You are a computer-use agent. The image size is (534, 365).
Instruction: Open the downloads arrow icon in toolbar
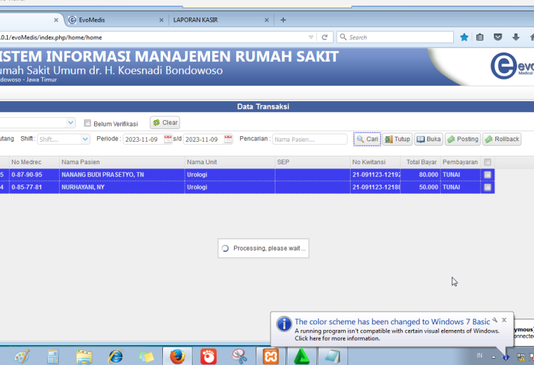tap(516, 37)
